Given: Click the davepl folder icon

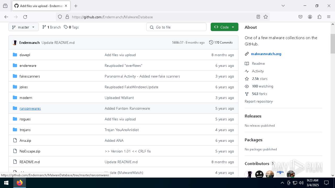Looking at the screenshot, I should pos(15,55).
